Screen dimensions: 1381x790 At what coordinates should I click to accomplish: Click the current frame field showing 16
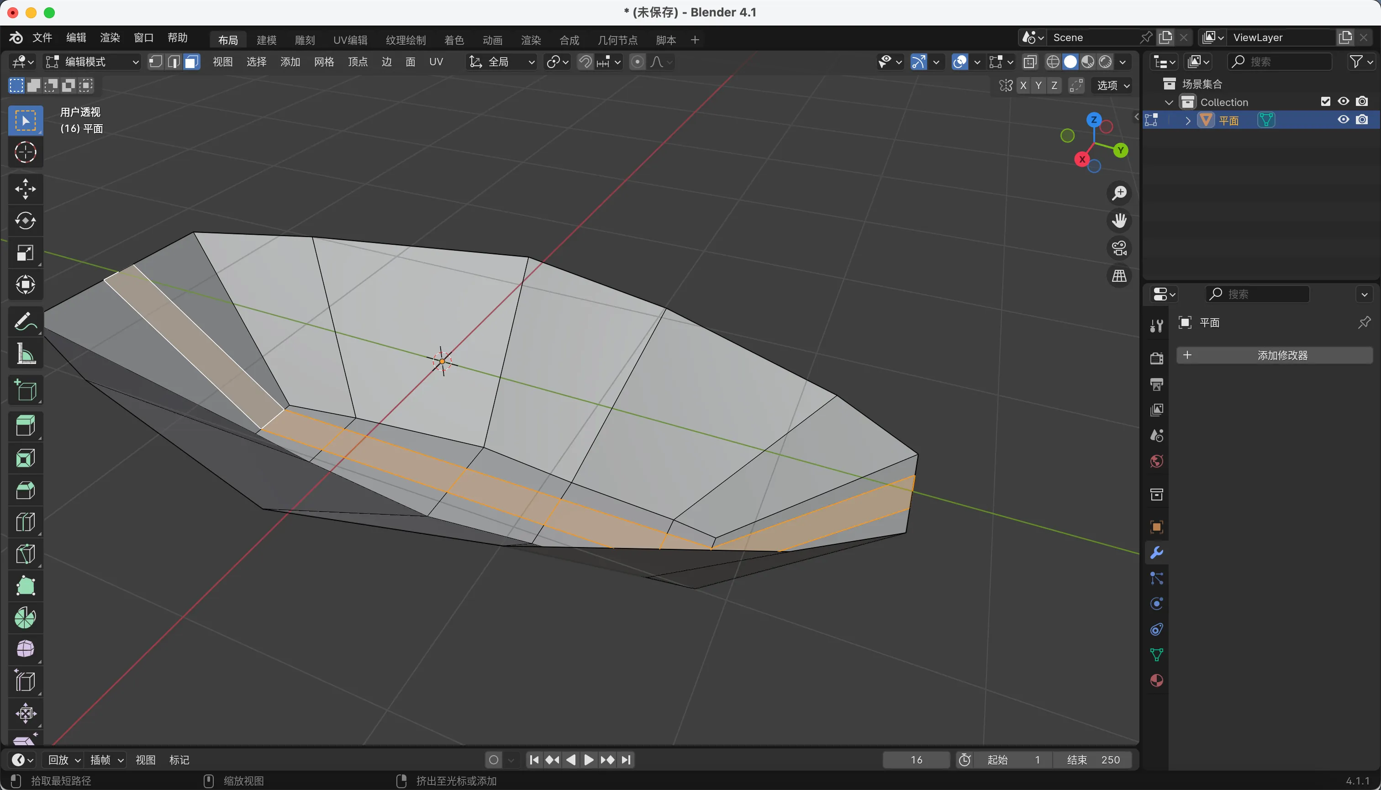916,759
